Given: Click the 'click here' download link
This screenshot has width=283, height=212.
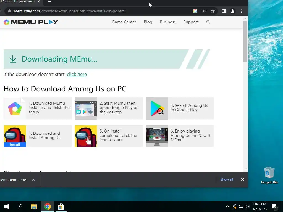Looking at the screenshot, I should [x=77, y=74].
